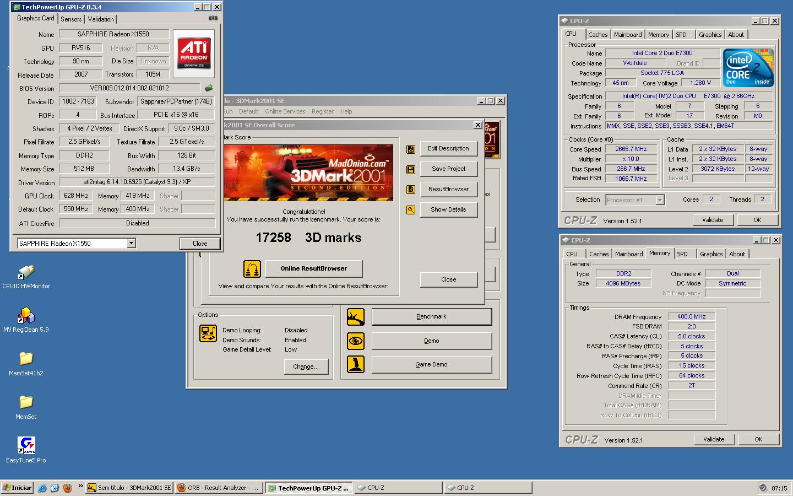
Task: Click Validate in the upper CPU-Z window
Action: point(713,220)
